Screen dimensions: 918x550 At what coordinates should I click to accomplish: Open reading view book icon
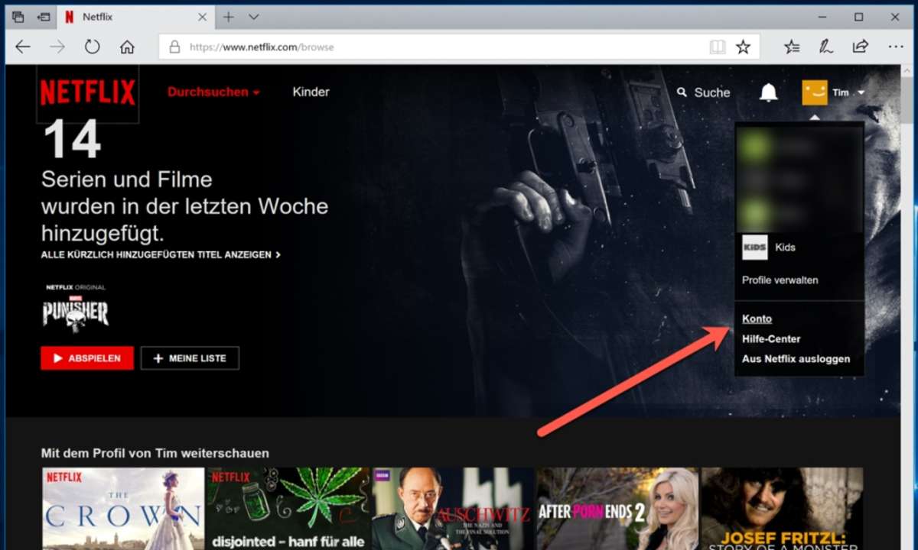pyautogui.click(x=717, y=47)
